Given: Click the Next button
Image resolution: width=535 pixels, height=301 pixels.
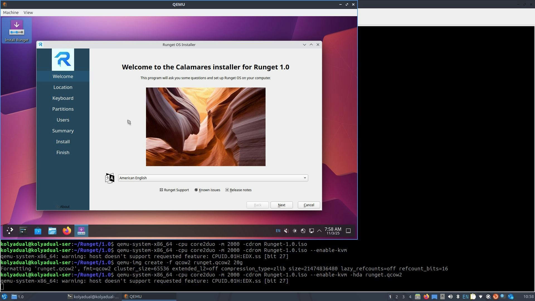Looking at the screenshot, I should tap(281, 205).
